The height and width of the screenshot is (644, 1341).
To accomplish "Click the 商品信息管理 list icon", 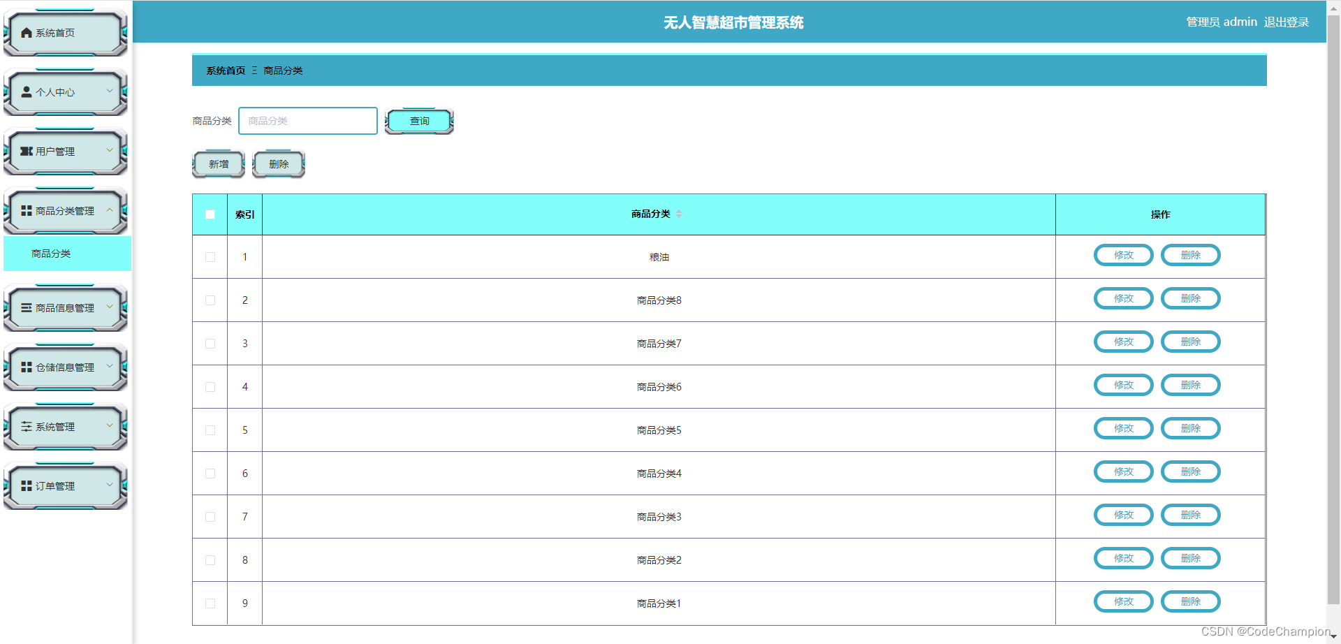I will (26, 307).
